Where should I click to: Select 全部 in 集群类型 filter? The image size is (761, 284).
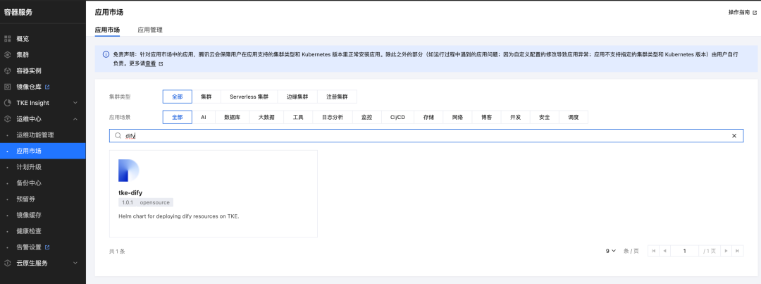coord(177,97)
